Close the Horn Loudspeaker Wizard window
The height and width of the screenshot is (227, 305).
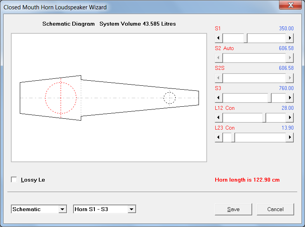291,5
